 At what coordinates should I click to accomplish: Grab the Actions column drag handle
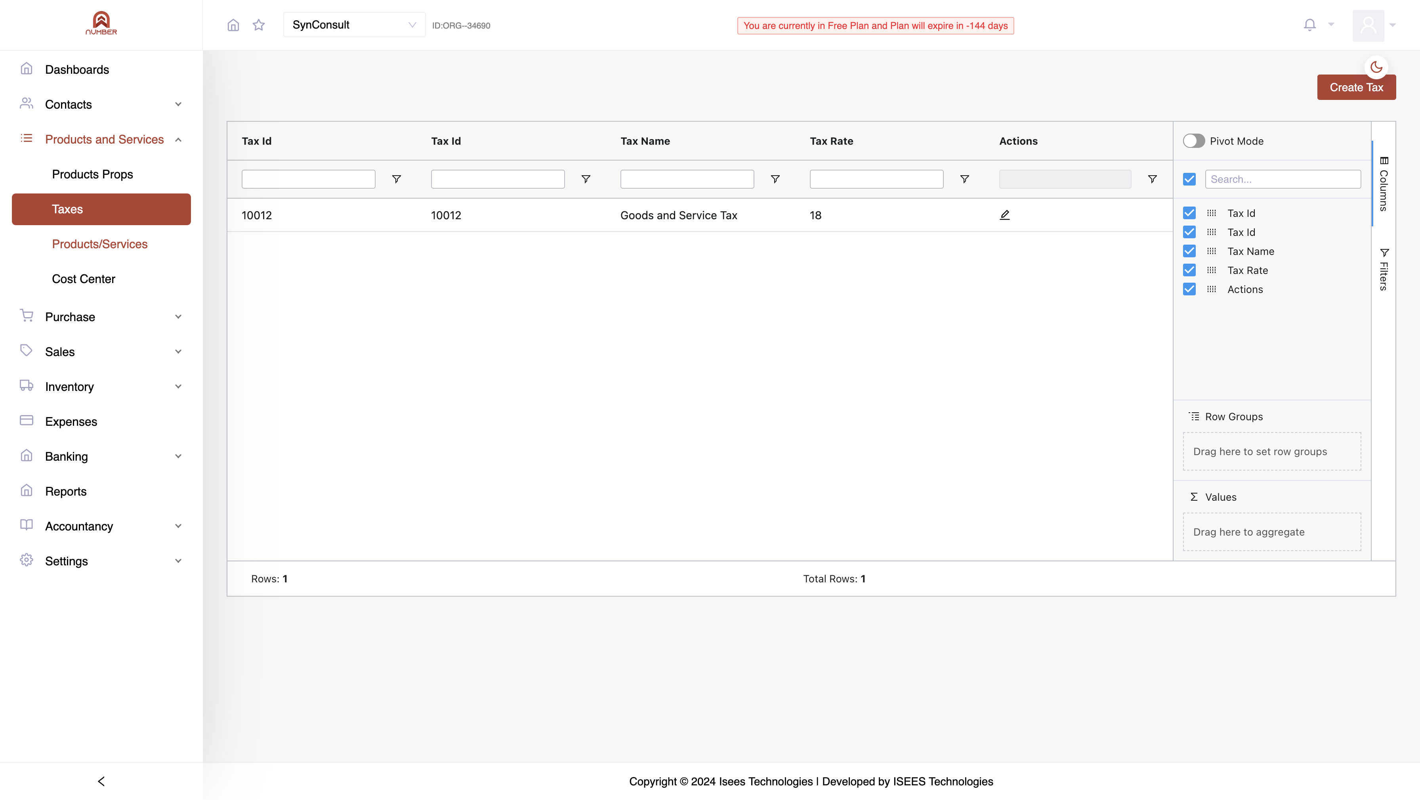1211,289
